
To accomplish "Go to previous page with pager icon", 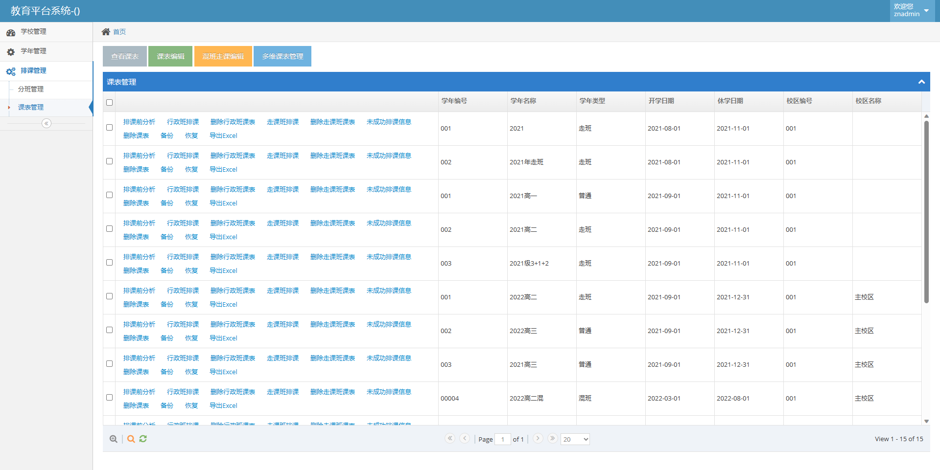I will (x=465, y=438).
